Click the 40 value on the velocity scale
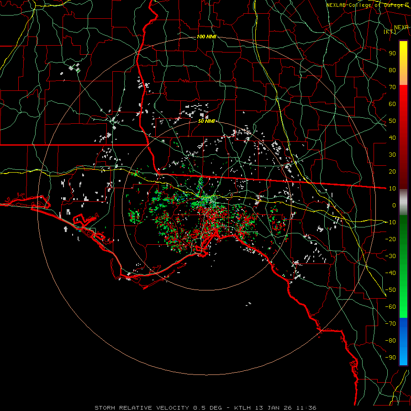 point(392,137)
